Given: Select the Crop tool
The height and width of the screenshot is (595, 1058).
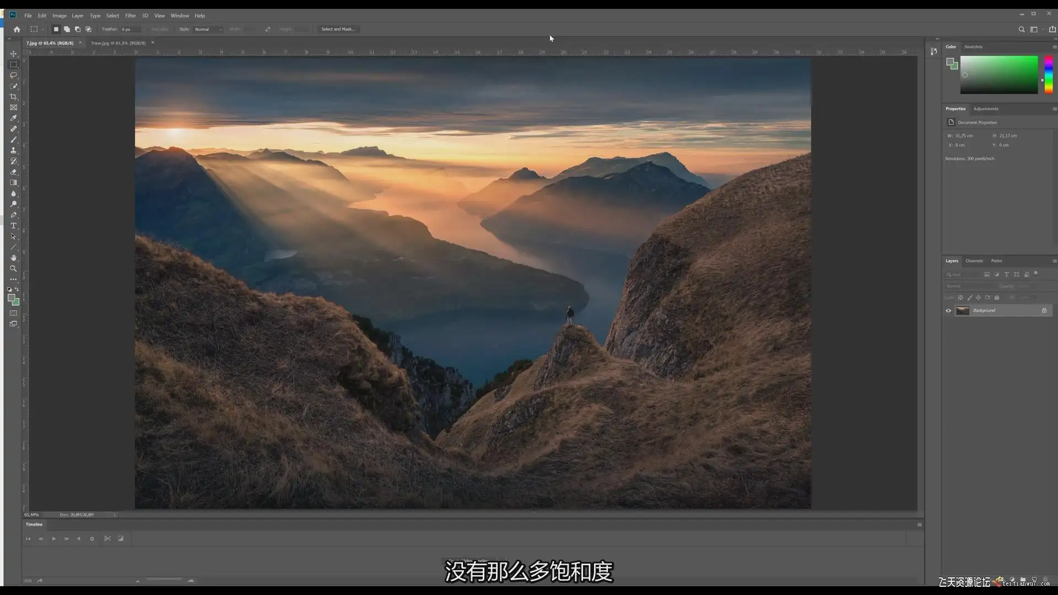Looking at the screenshot, I should click(13, 97).
